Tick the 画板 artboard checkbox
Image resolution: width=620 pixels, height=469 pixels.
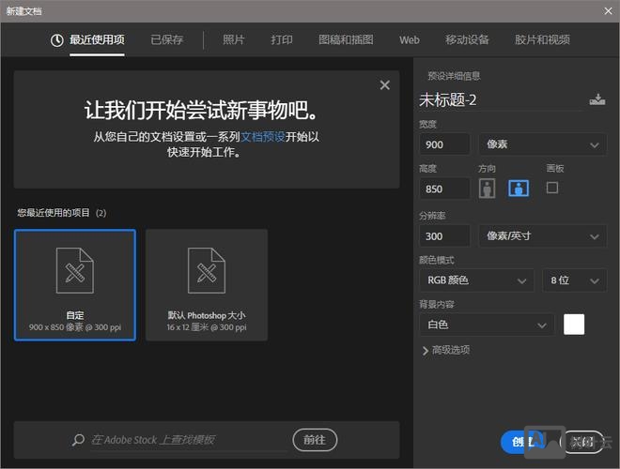(x=552, y=188)
